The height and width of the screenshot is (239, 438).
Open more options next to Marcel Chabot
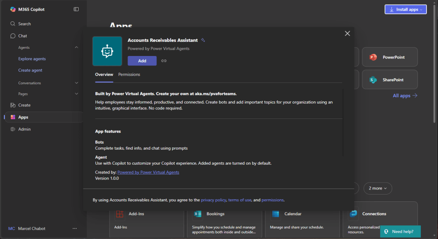point(75,229)
